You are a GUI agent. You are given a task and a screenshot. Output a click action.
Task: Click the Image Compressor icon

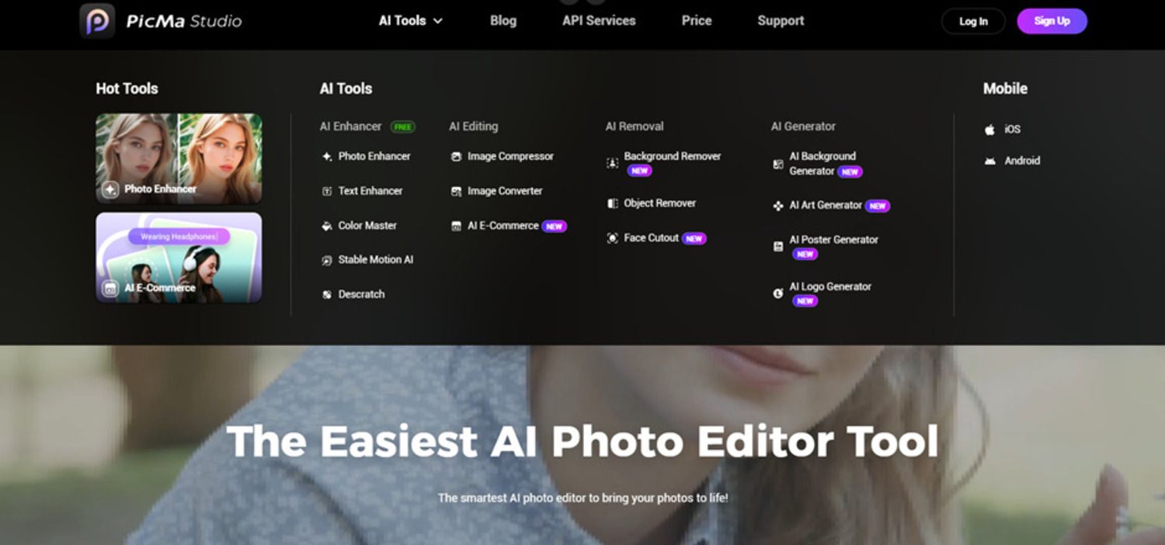pos(456,157)
